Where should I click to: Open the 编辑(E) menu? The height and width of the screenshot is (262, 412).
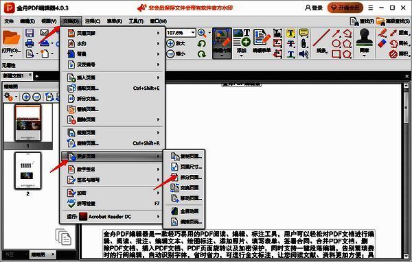pyautogui.click(x=27, y=21)
